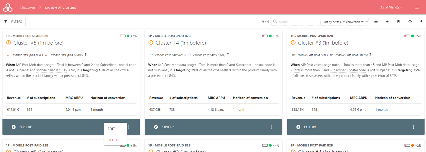Select DELETE in the context menu
426x152 pixels.
[x=113, y=140]
